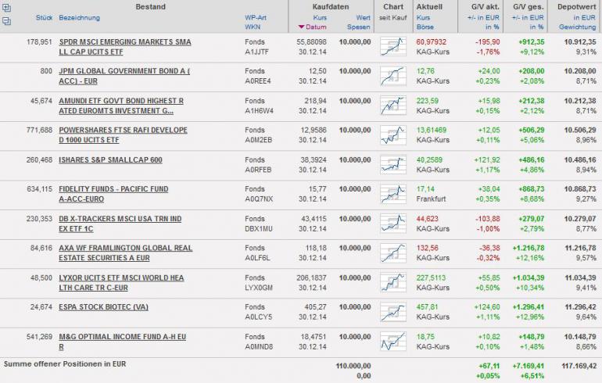Viewport: 602px width, 383px height.
Task: Click total gain +1.216,78 in AXA row
Action: pyautogui.click(x=529, y=248)
